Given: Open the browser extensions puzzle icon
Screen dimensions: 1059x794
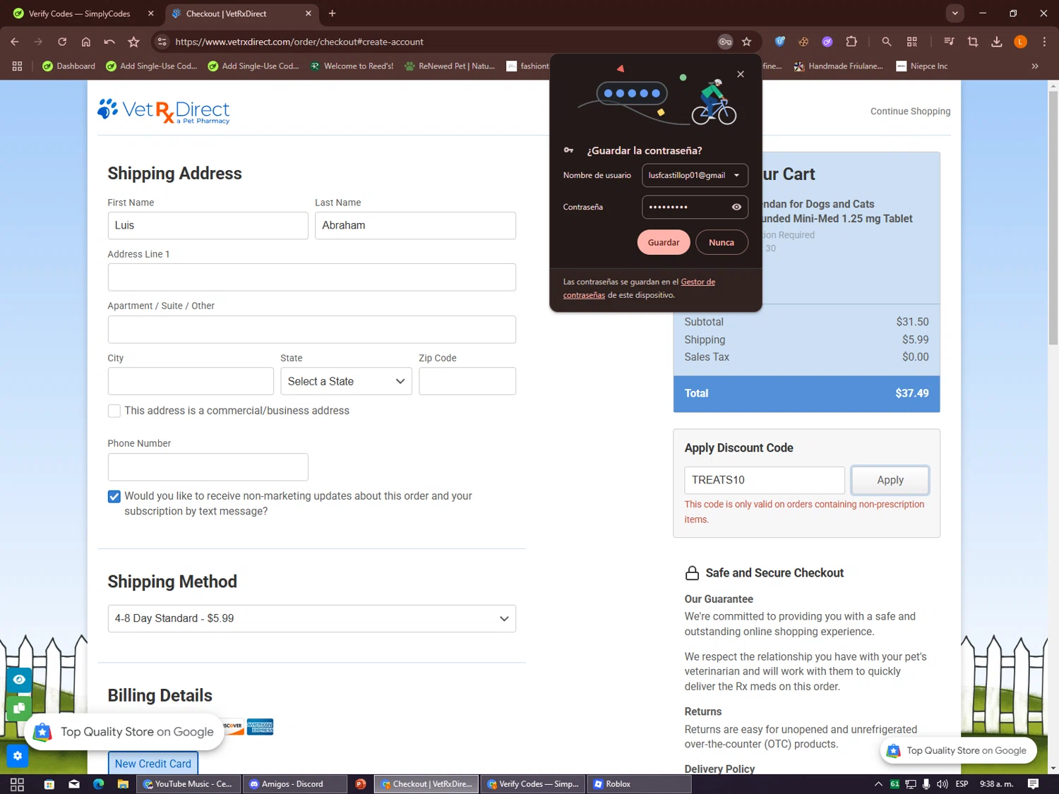Looking at the screenshot, I should click(x=851, y=42).
